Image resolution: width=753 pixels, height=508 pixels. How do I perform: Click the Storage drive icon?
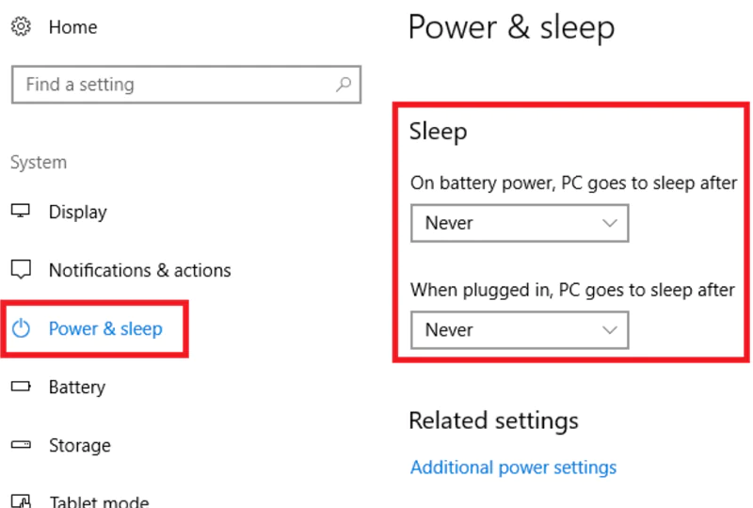pos(21,445)
